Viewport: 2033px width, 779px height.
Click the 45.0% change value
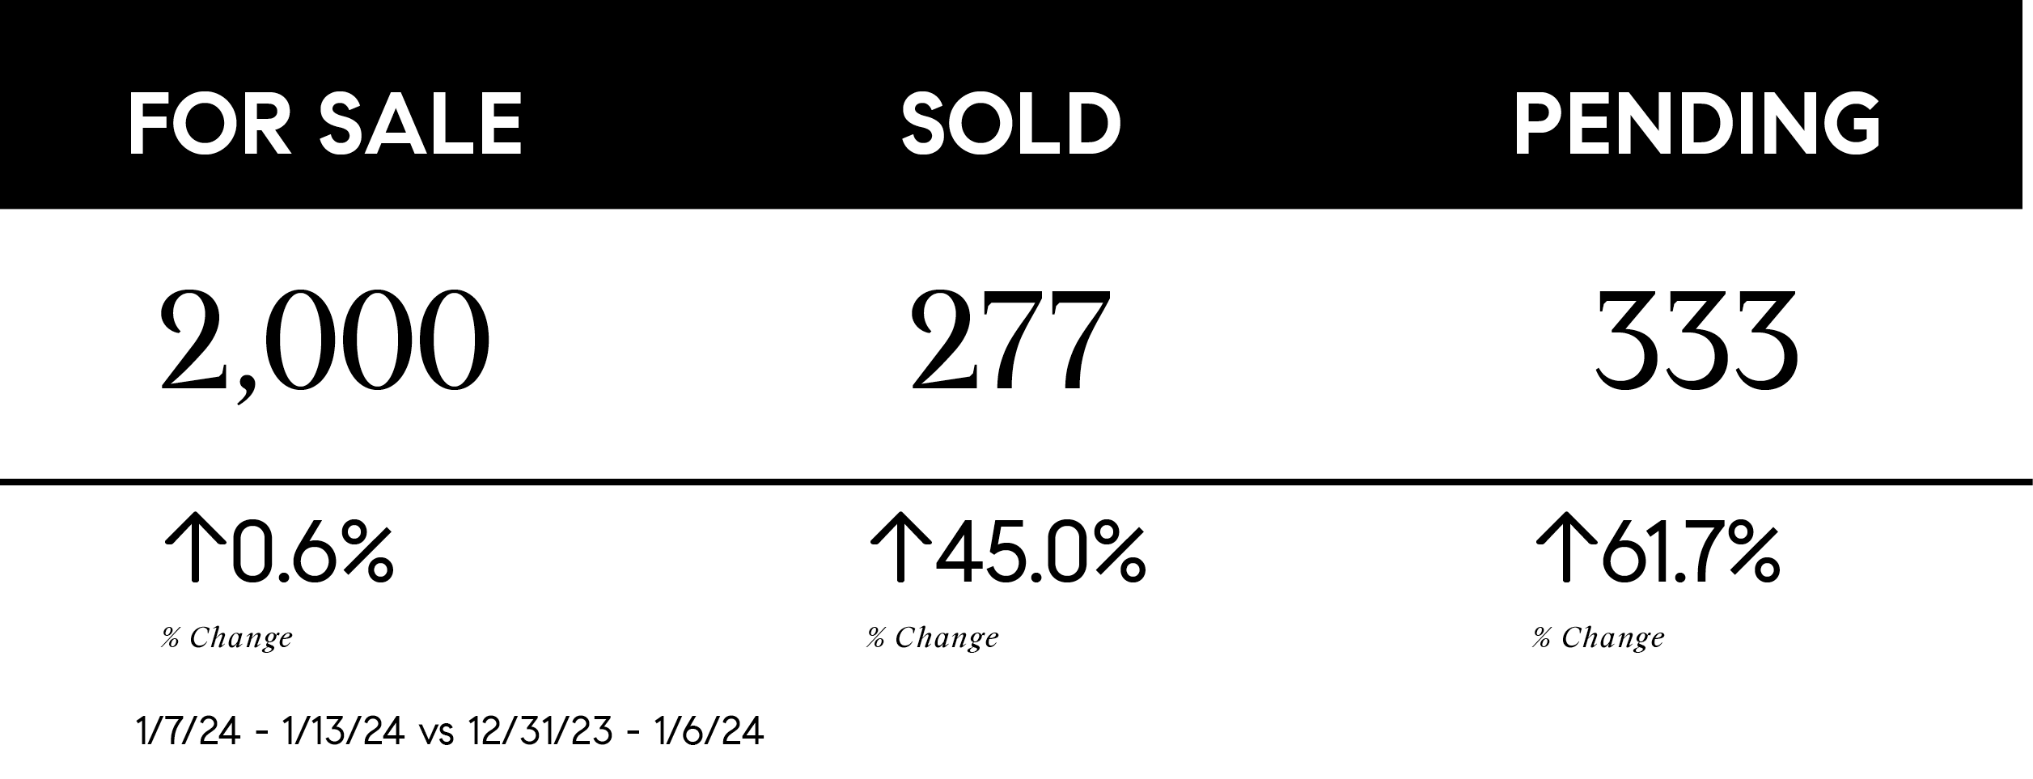point(1040,554)
